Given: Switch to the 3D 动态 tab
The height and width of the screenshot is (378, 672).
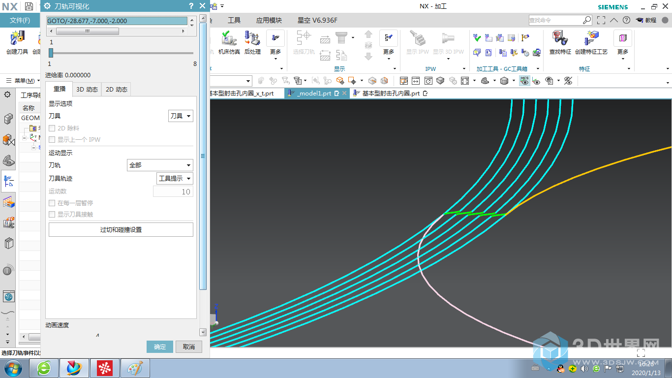Looking at the screenshot, I should coord(87,89).
